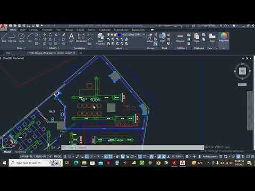Switch to the Collaborate ribbon tab
This screenshot has height=191, width=255.
tap(105, 30)
